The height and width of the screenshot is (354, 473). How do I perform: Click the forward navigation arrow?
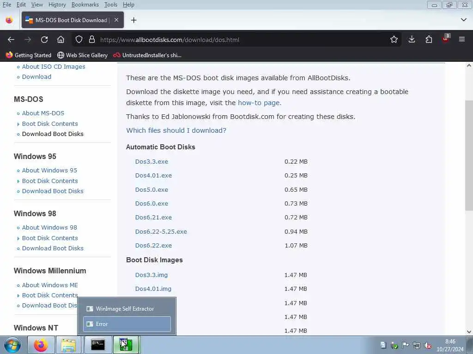pyautogui.click(x=28, y=40)
